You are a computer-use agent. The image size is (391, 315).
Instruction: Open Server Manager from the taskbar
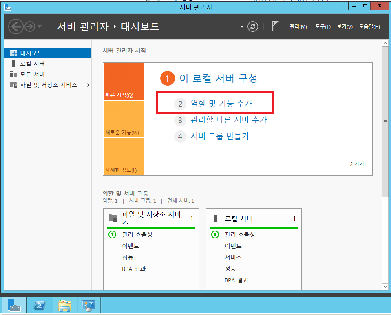14,305
